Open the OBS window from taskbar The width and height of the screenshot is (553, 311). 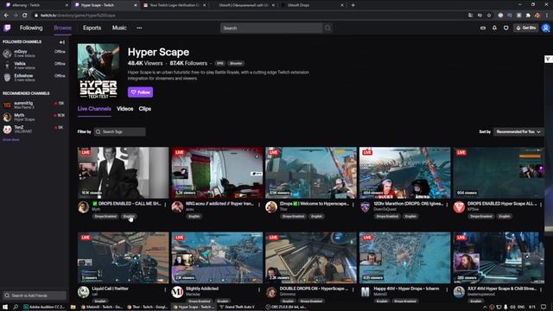point(286,308)
